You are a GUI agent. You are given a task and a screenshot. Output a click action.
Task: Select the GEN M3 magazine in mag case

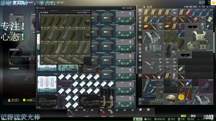tap(80, 35)
